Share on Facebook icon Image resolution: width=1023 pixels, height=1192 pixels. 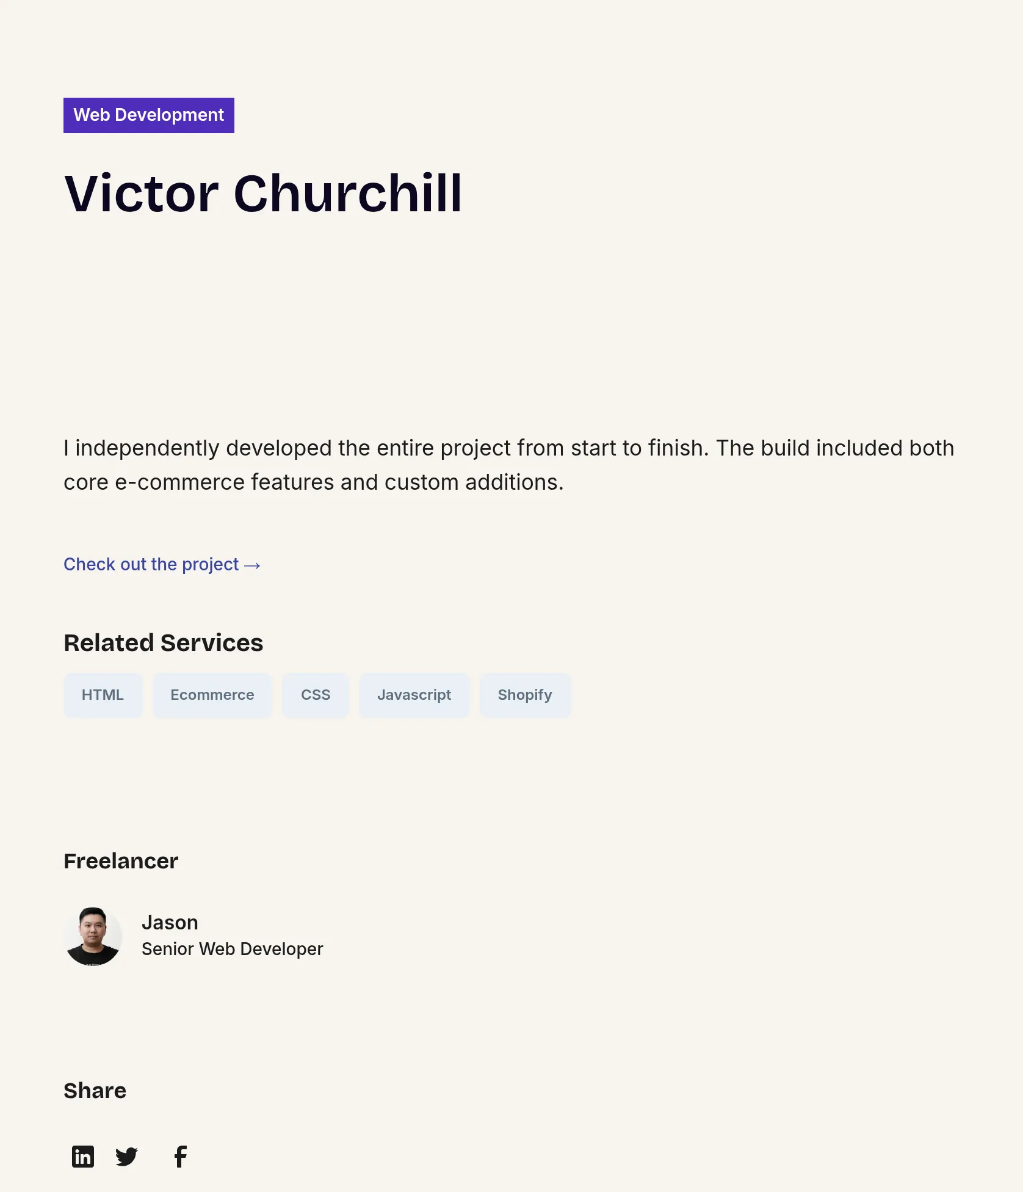[x=181, y=1157]
